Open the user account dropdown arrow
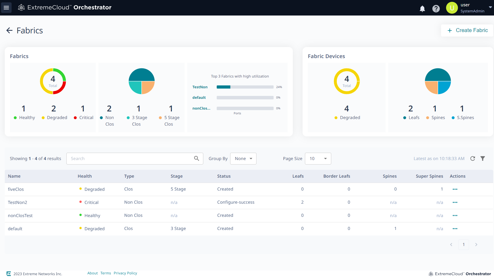This screenshot has height=277, width=494. tap(490, 7)
